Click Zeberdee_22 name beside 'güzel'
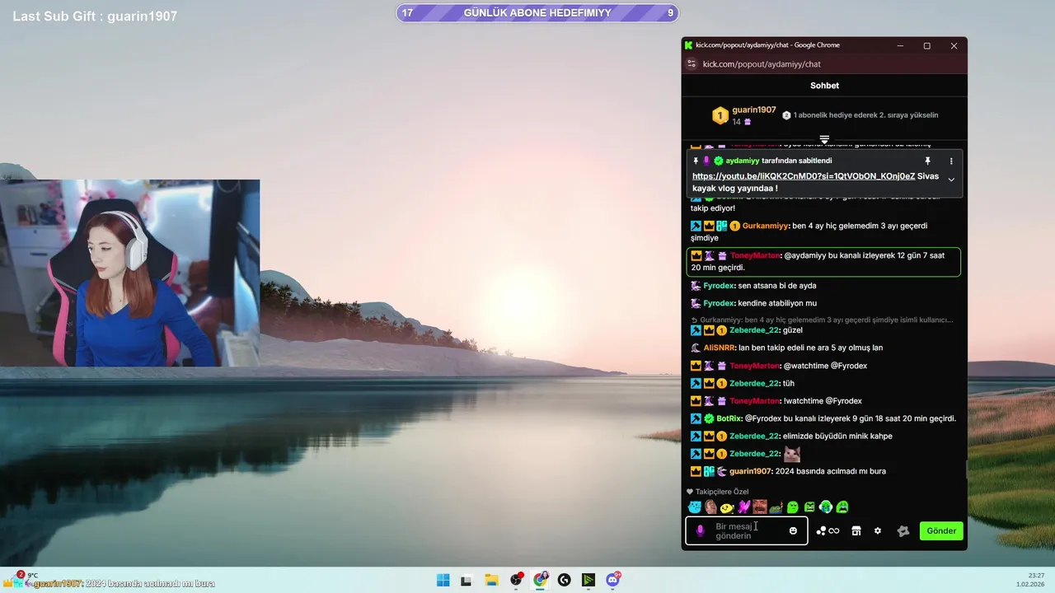 (754, 330)
